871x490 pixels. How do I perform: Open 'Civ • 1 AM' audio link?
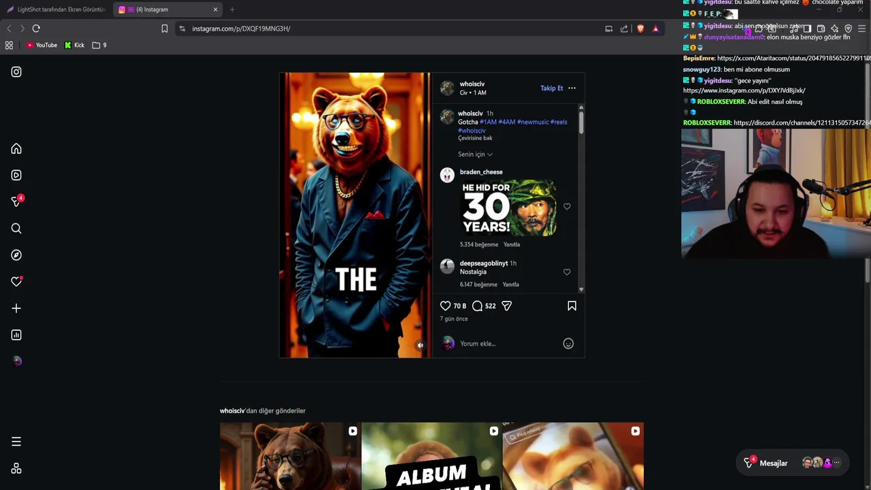click(x=473, y=93)
